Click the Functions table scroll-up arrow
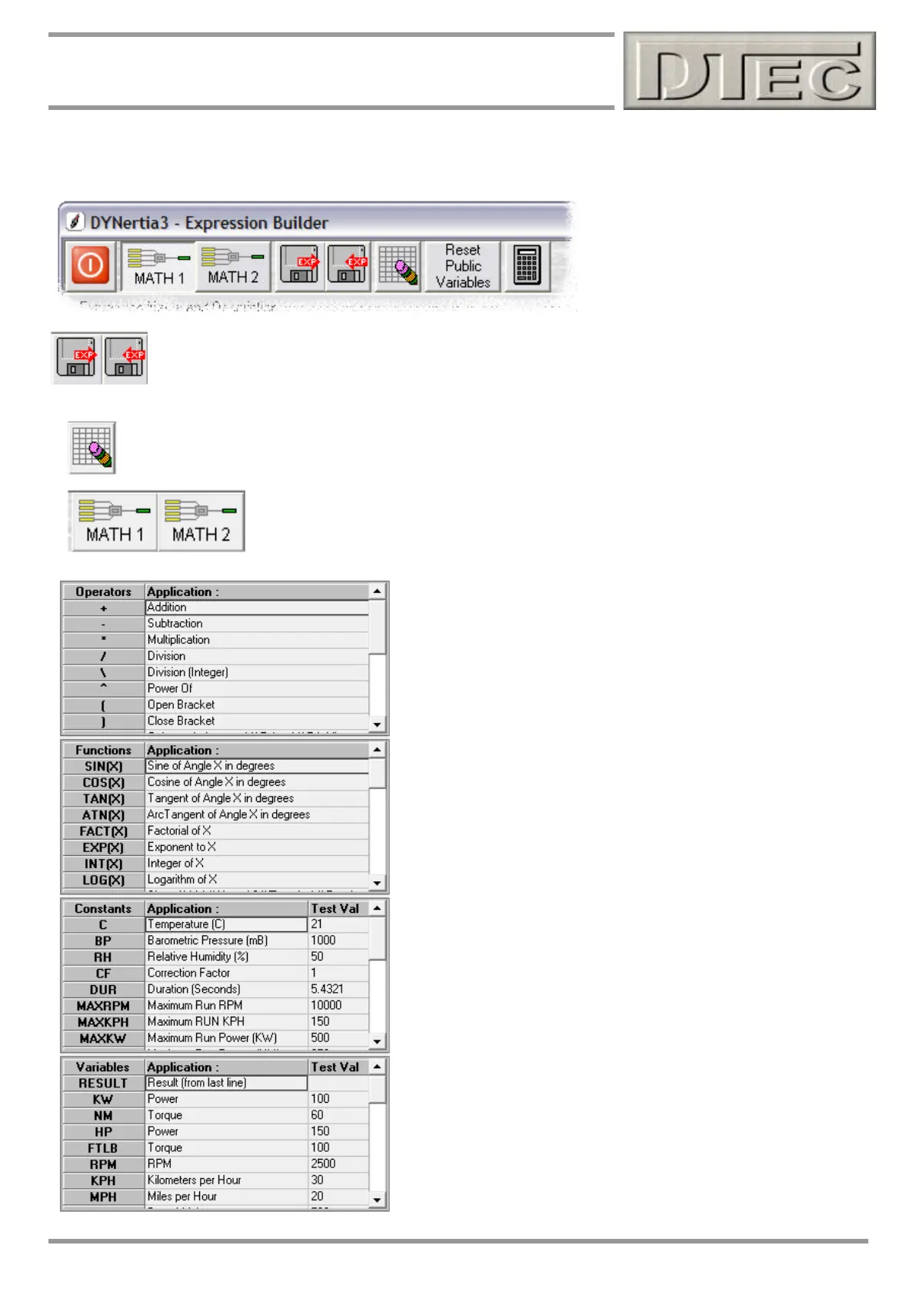This screenshot has width=916, height=1295. (x=377, y=750)
